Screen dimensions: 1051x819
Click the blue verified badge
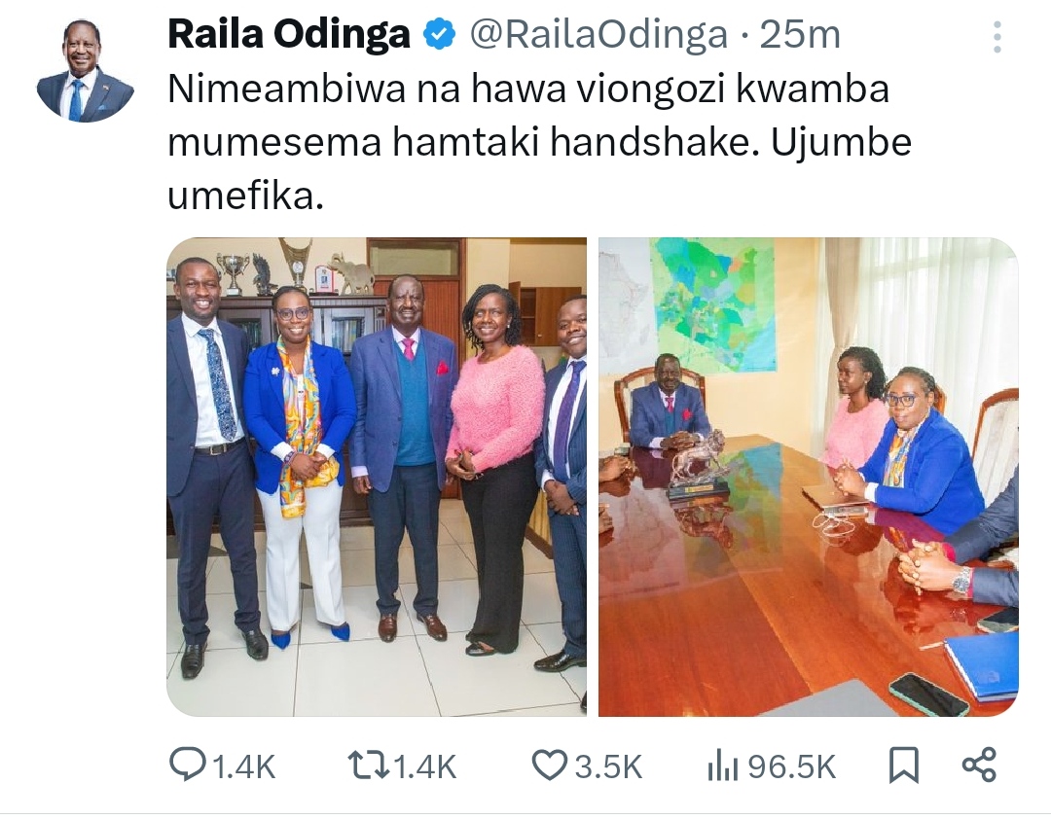440,34
